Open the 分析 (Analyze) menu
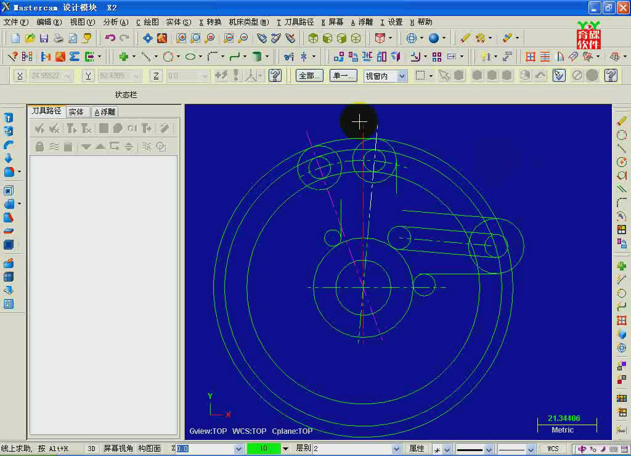This screenshot has width=631, height=456. coord(115,22)
